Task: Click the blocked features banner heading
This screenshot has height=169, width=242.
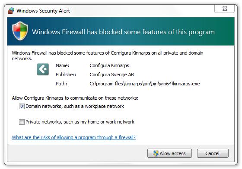Action: coord(123,32)
